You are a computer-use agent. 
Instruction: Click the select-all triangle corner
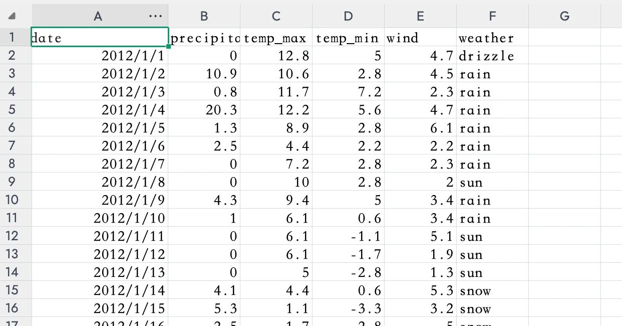click(12, 17)
